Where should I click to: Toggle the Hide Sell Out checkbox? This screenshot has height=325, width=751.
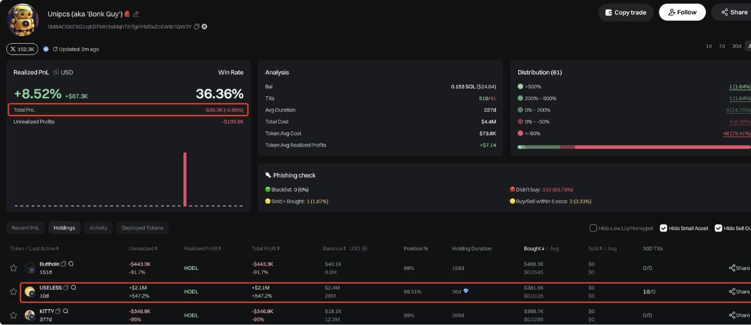point(718,228)
